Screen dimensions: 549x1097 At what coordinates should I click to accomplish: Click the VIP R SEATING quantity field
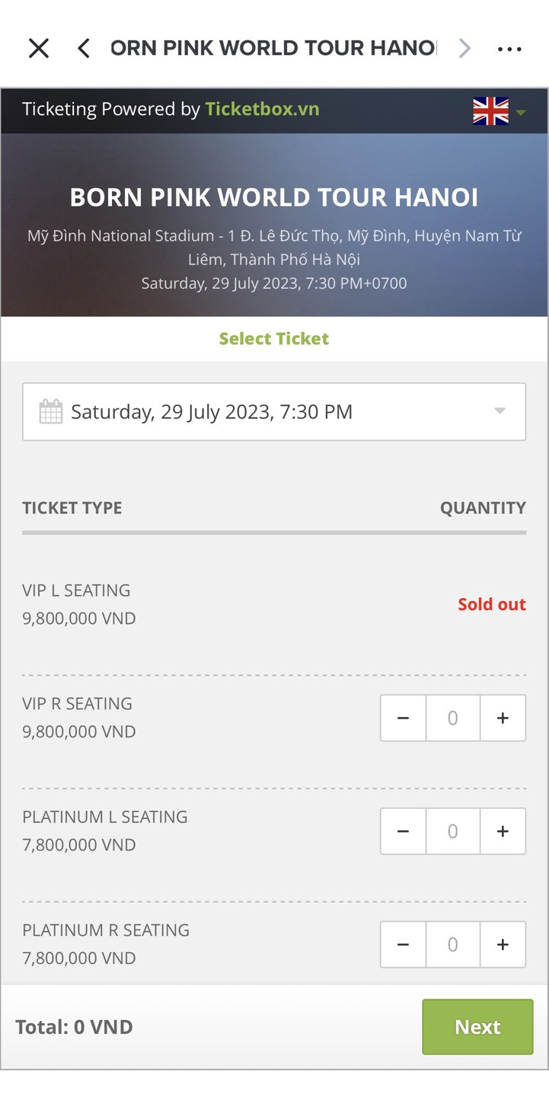[x=452, y=718]
